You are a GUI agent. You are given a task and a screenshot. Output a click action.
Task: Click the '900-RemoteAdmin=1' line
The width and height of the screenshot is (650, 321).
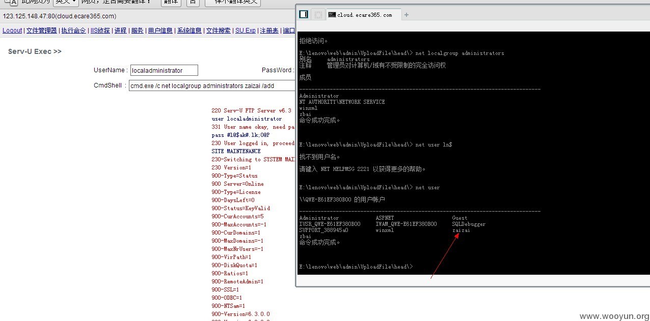pos(237,281)
